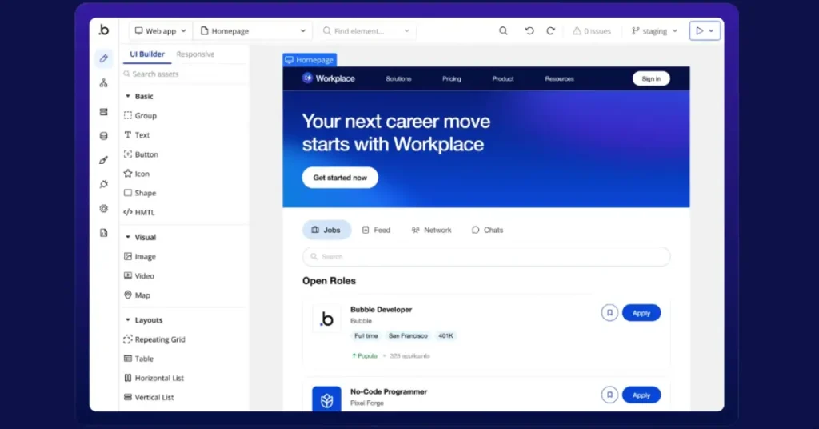Select the Vertical List element icon
This screenshot has width=819, height=429.
click(127, 397)
